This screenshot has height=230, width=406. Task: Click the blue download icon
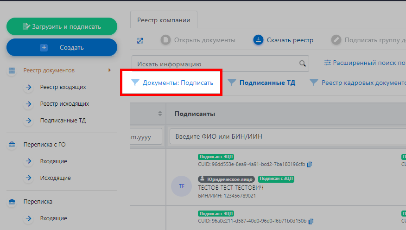[x=258, y=40]
